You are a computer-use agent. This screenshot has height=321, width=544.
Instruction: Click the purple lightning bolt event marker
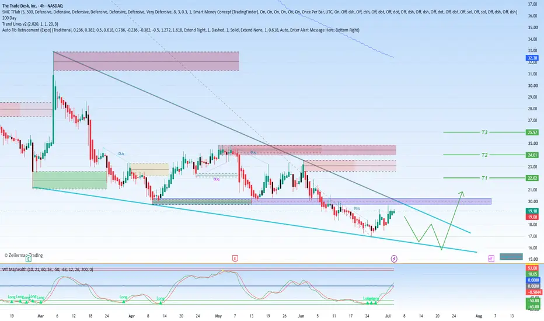pyautogui.click(x=394, y=259)
